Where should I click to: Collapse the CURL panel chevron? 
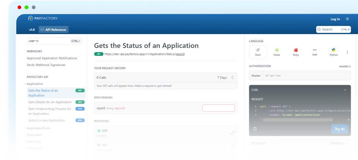coord(345,90)
